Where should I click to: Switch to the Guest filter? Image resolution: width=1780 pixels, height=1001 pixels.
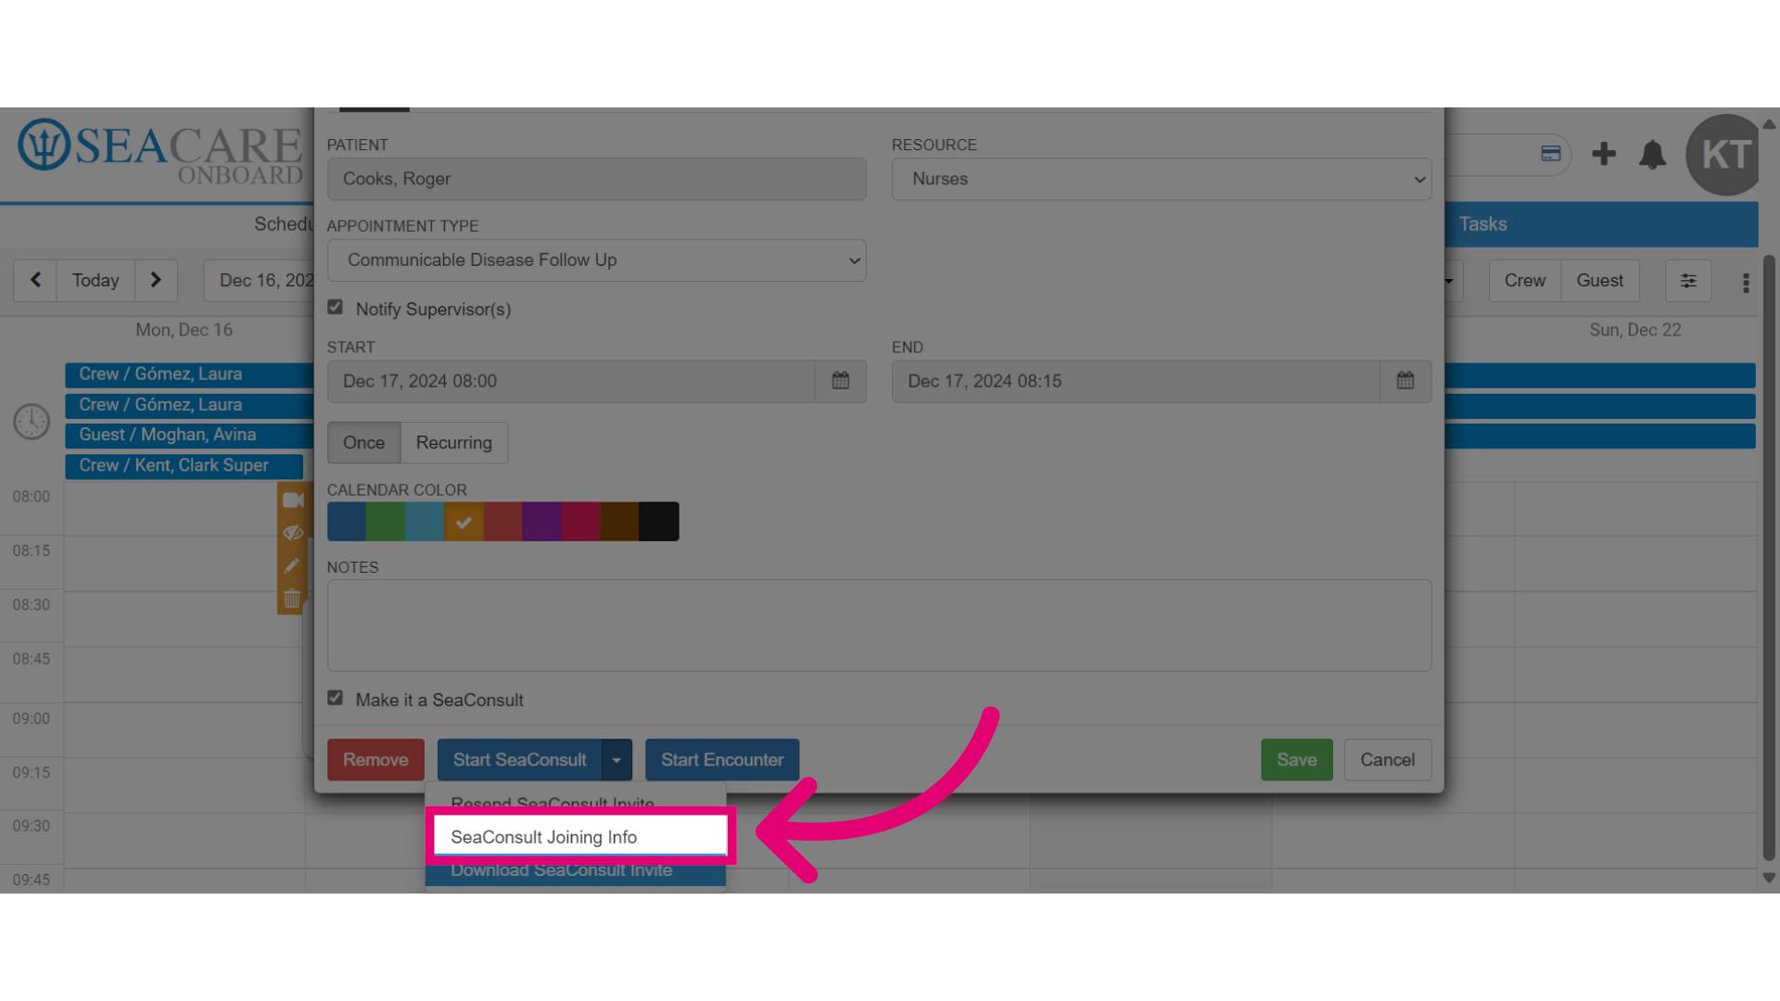pyautogui.click(x=1600, y=281)
